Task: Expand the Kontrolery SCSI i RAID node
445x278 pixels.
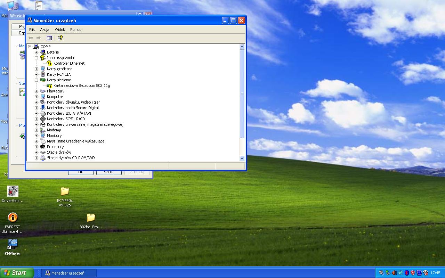Action: pos(36,119)
